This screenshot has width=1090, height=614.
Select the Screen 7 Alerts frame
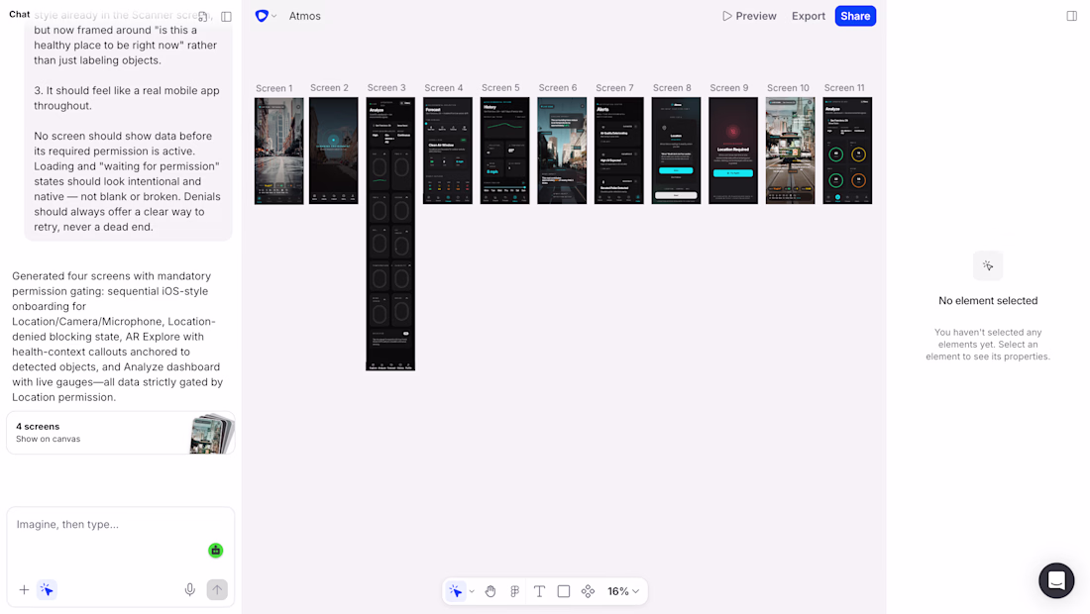point(618,151)
